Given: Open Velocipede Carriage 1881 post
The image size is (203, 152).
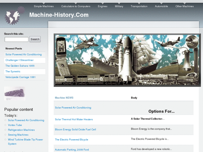Looking at the screenshot, I should pos(20,77).
